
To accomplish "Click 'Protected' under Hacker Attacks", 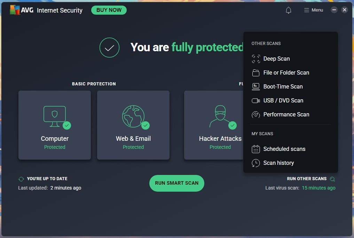I will [220, 147].
